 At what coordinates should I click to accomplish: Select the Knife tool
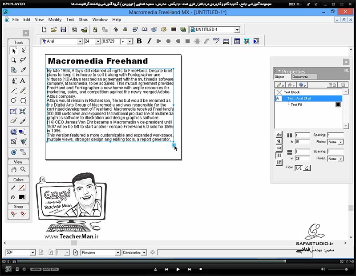23,120
